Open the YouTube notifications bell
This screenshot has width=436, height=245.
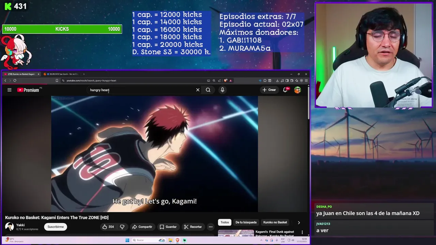(x=285, y=90)
